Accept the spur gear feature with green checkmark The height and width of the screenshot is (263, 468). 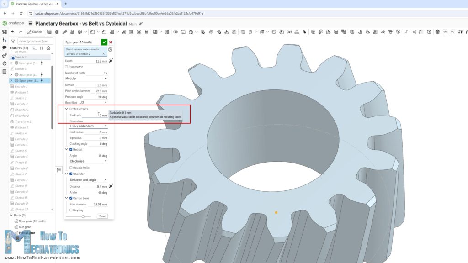[x=105, y=42]
